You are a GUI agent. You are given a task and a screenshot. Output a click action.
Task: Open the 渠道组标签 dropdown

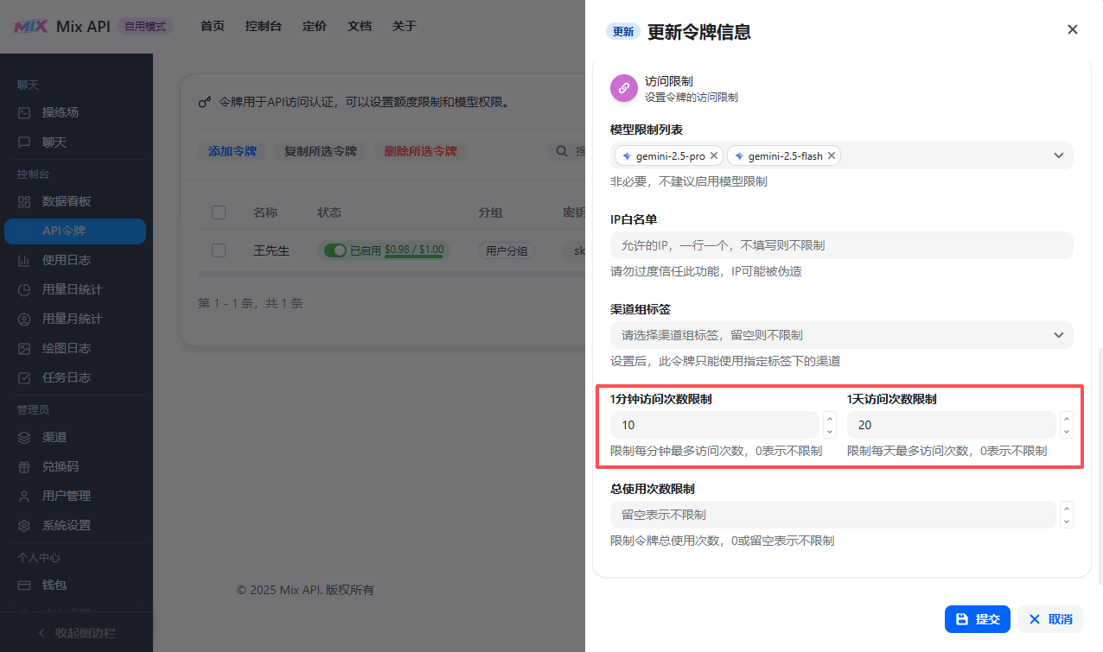[x=1058, y=335]
